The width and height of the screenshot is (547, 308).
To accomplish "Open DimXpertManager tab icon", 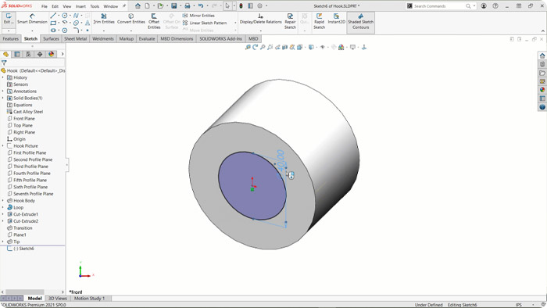I will 40,54.
